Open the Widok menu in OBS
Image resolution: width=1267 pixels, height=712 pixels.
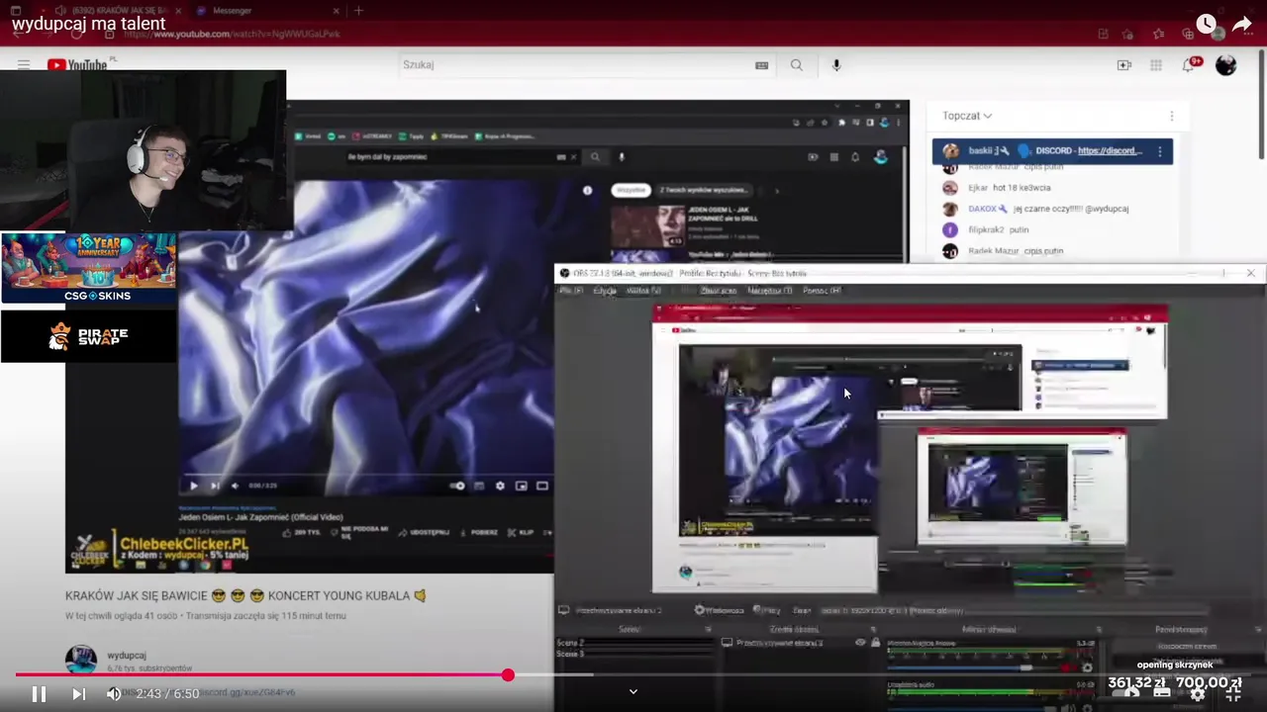[x=643, y=291]
